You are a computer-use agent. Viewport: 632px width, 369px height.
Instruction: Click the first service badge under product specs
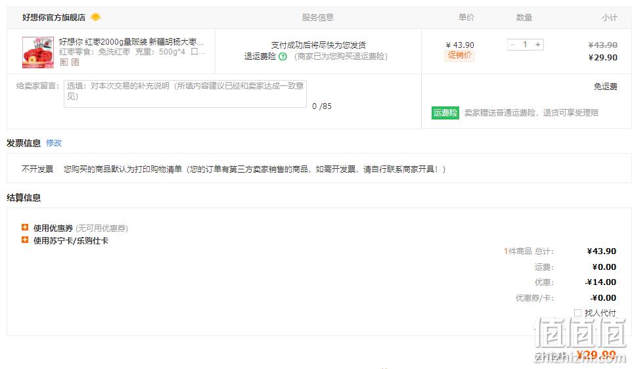tap(64, 62)
